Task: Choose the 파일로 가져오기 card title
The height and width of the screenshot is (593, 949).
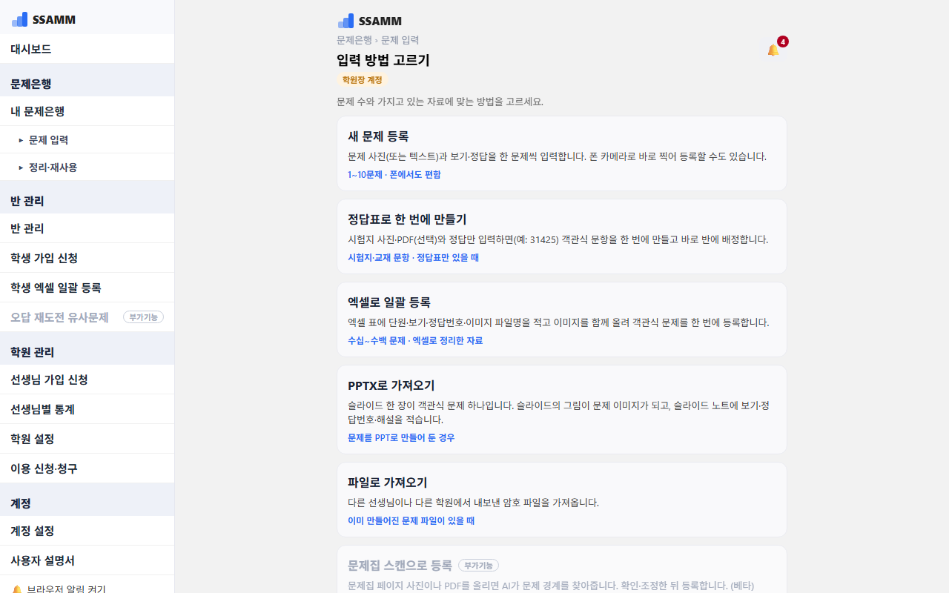Action: tap(388, 483)
